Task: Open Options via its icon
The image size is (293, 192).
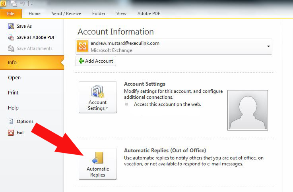Action: click(x=11, y=121)
